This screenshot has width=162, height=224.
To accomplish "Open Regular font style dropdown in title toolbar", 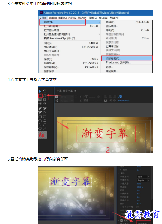I will click(x=67, y=101).
